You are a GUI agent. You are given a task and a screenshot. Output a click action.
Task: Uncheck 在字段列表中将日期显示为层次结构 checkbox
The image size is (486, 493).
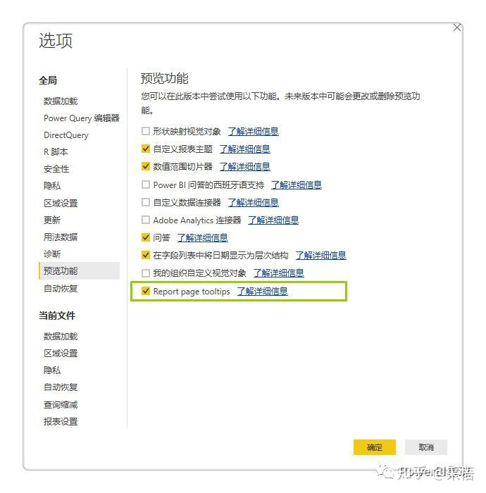pyautogui.click(x=146, y=255)
